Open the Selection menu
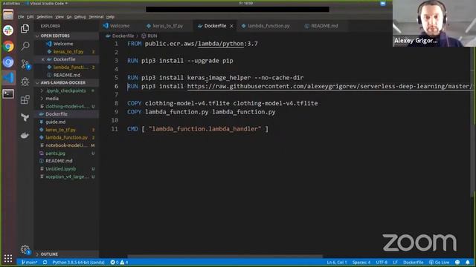Screen dimensions: 476x267 click(45, 17)
